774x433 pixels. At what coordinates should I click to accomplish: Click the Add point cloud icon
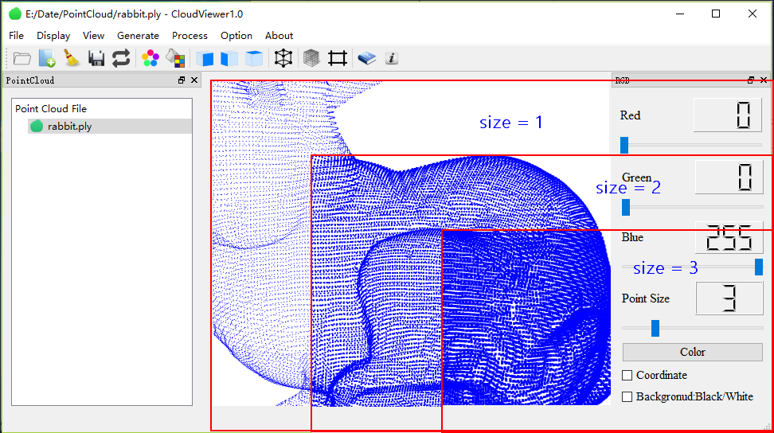click(x=47, y=58)
